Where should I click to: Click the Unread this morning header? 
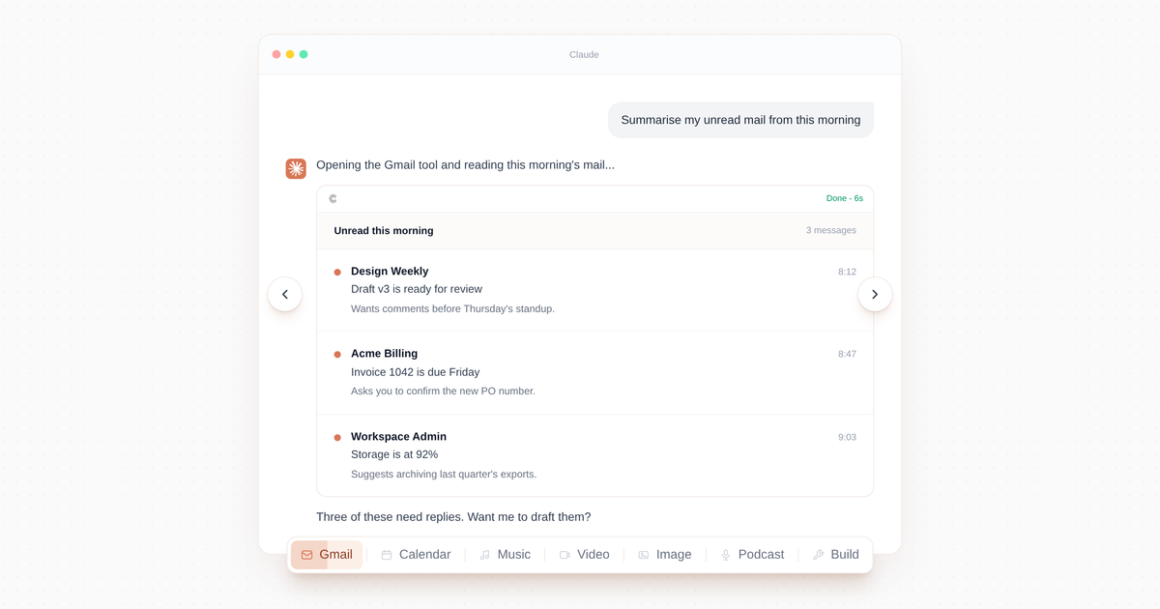pos(384,231)
